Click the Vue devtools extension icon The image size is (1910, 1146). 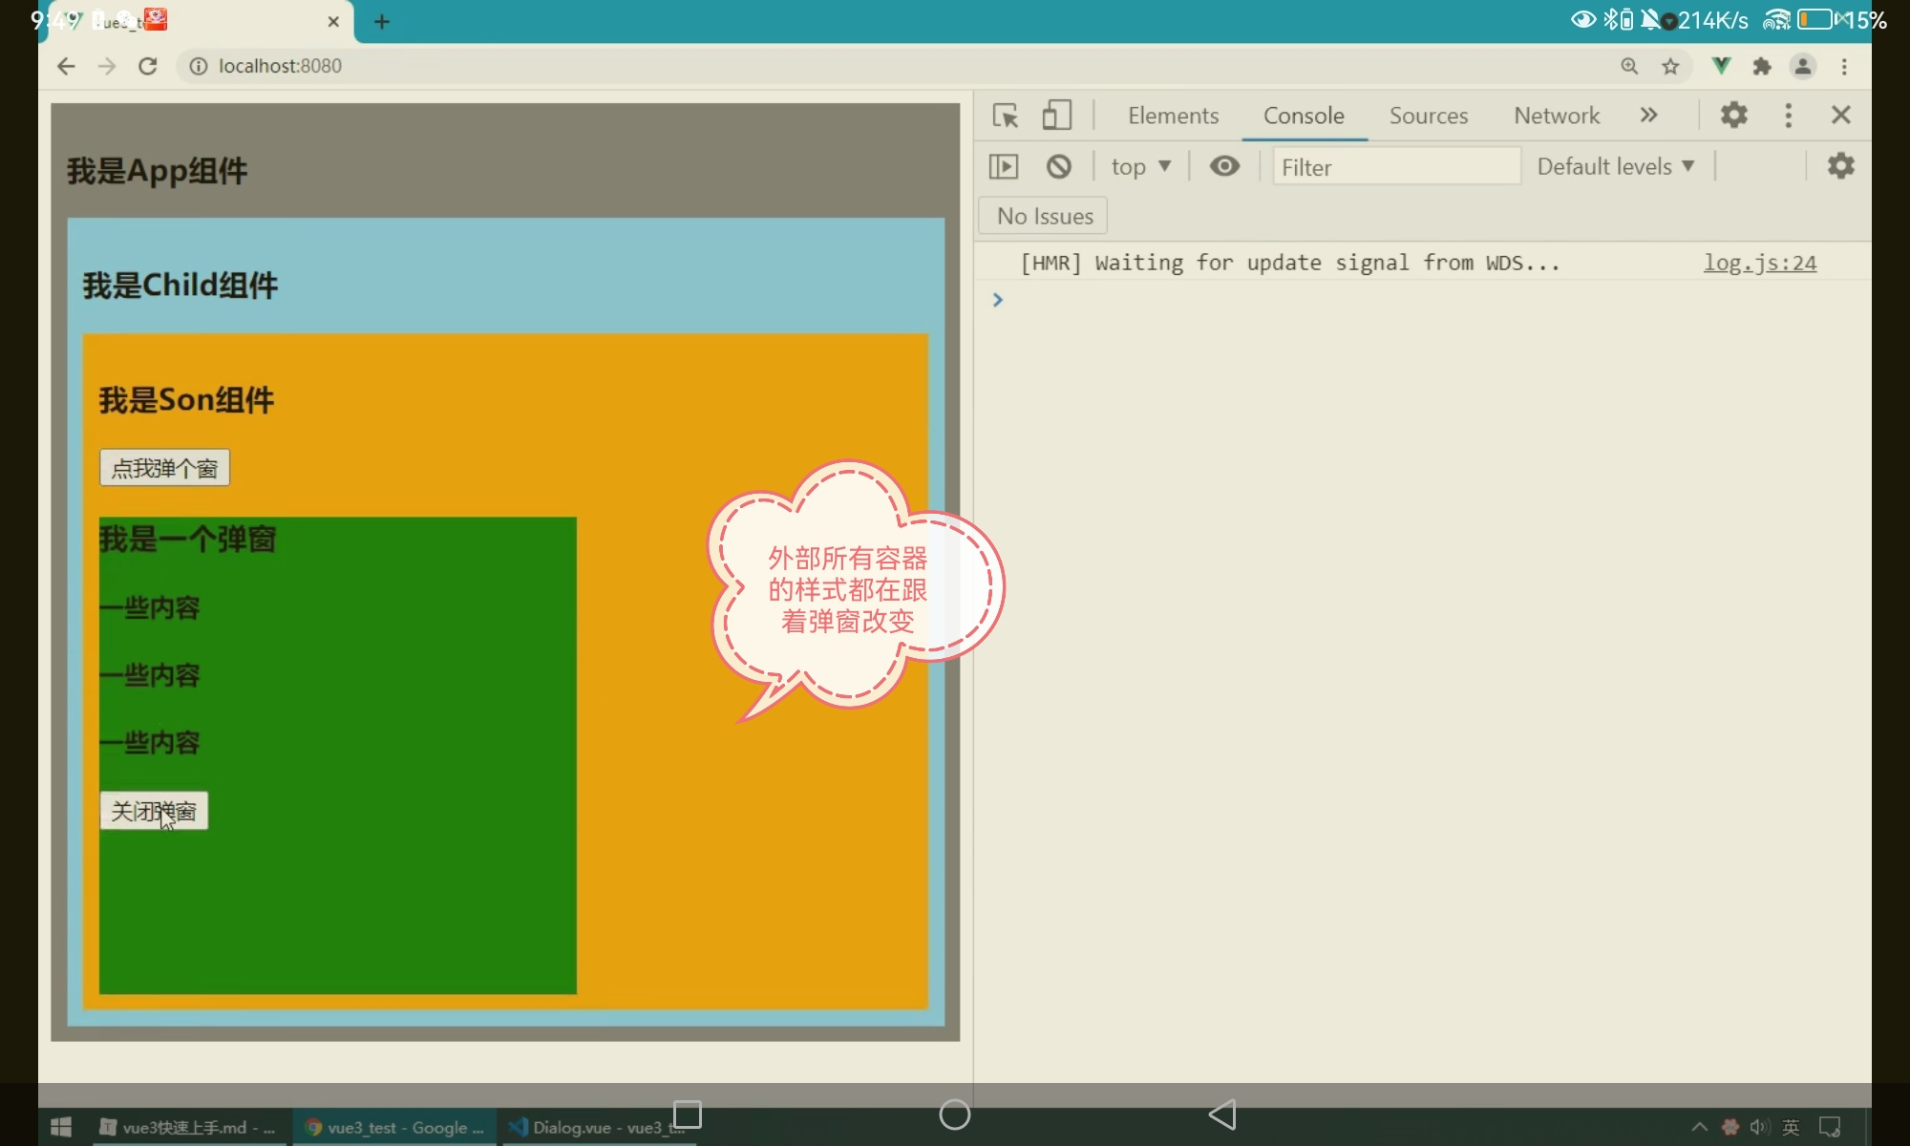click(x=1721, y=66)
